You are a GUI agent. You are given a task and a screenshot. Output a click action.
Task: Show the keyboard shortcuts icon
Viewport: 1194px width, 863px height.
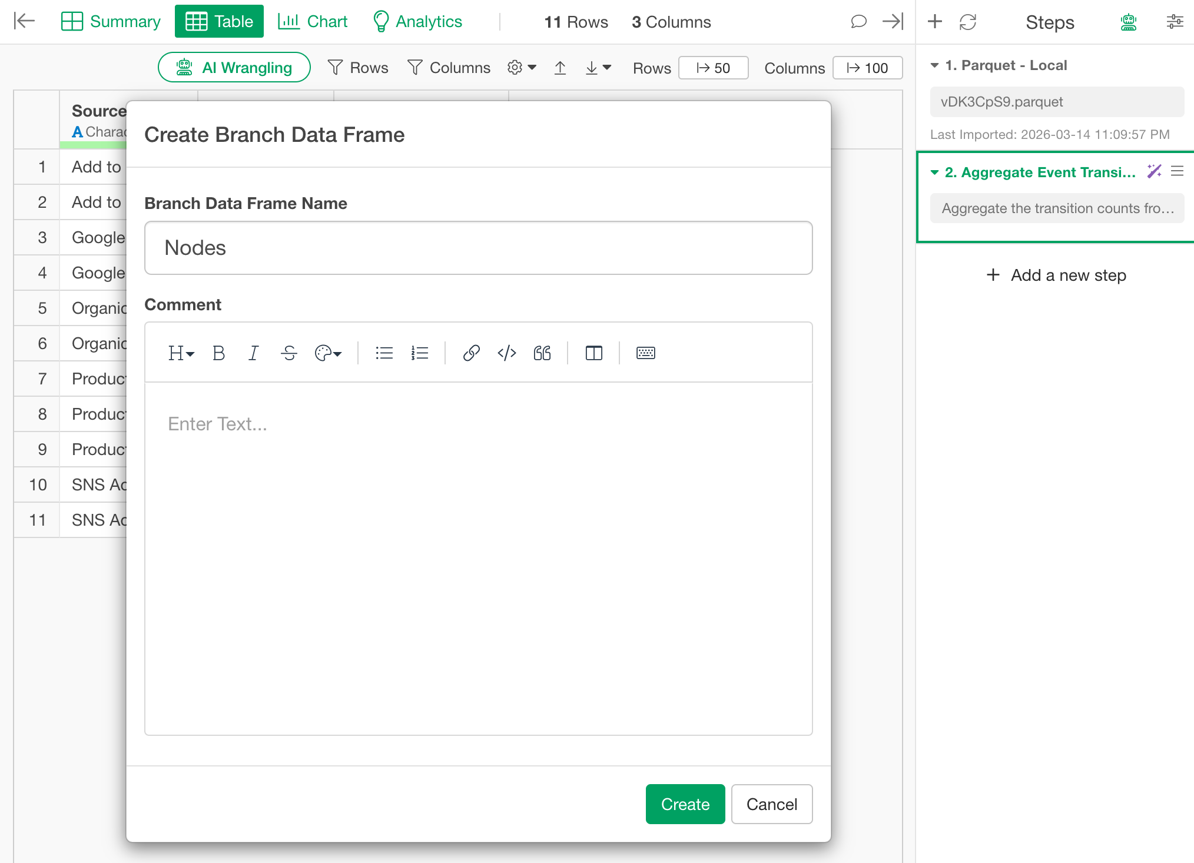[x=645, y=353]
